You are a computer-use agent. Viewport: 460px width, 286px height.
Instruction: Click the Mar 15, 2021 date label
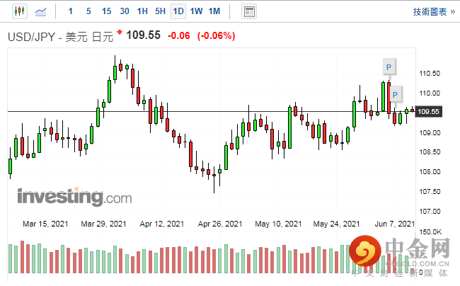pyautogui.click(x=45, y=224)
